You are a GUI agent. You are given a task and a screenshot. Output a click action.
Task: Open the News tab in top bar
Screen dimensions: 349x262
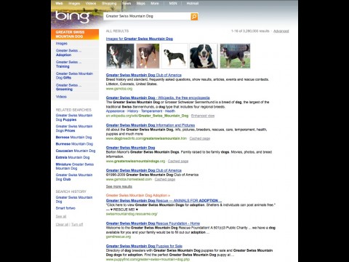(x=127, y=4)
